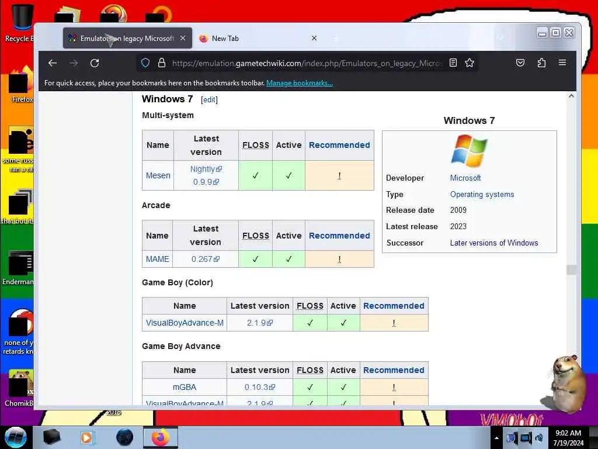
Task: Open the 2.1.9 version link in Game Boy (Color)
Action: [260, 323]
